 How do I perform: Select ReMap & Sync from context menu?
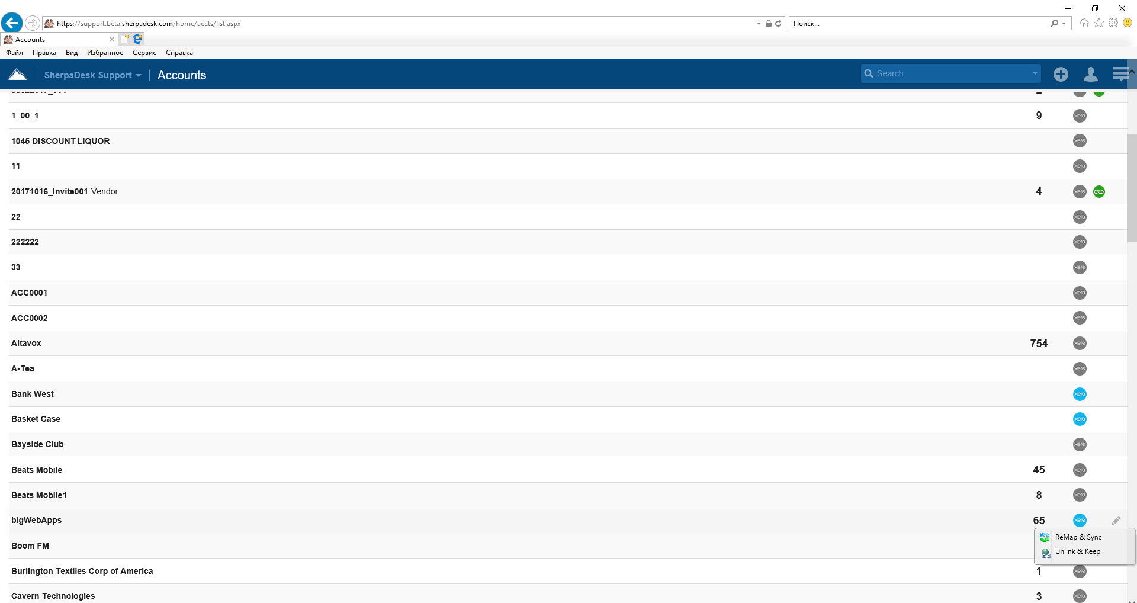[x=1078, y=537]
